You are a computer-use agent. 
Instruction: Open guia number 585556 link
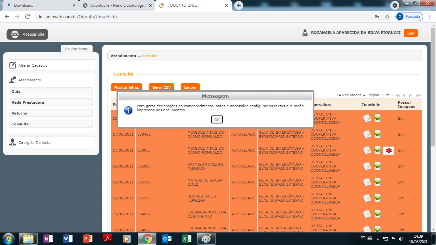(x=144, y=198)
